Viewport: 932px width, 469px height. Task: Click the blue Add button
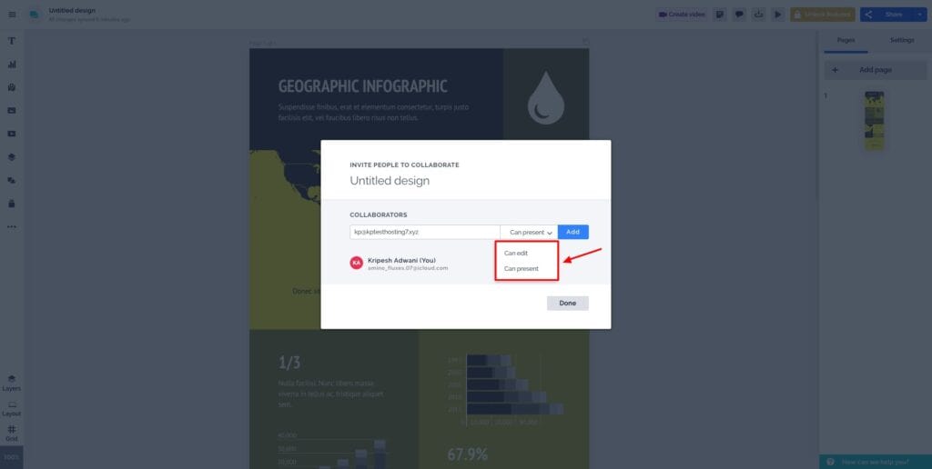572,233
